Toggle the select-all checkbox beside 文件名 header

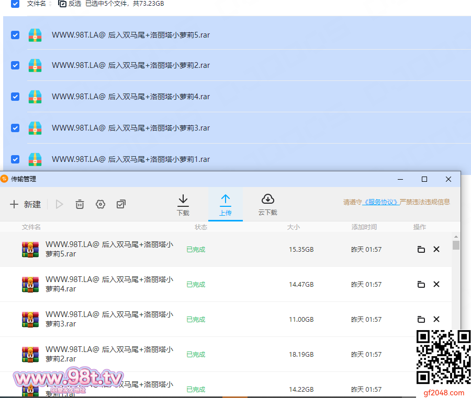pyautogui.click(x=15, y=4)
